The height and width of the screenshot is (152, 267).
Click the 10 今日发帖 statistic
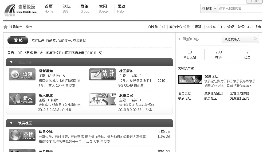click(190, 54)
